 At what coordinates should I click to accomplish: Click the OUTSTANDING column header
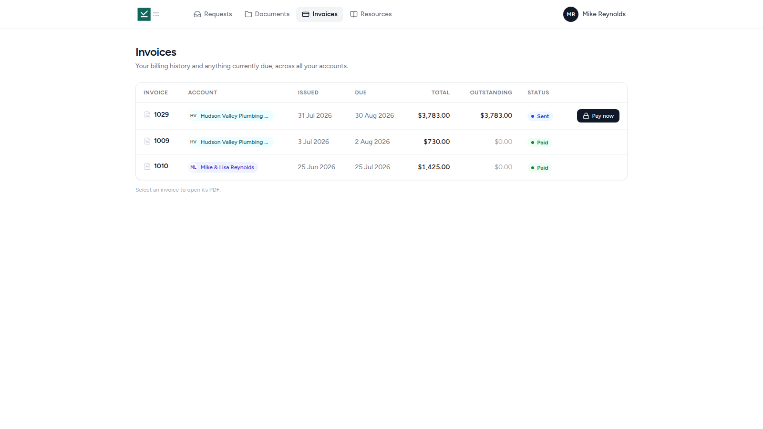491,92
